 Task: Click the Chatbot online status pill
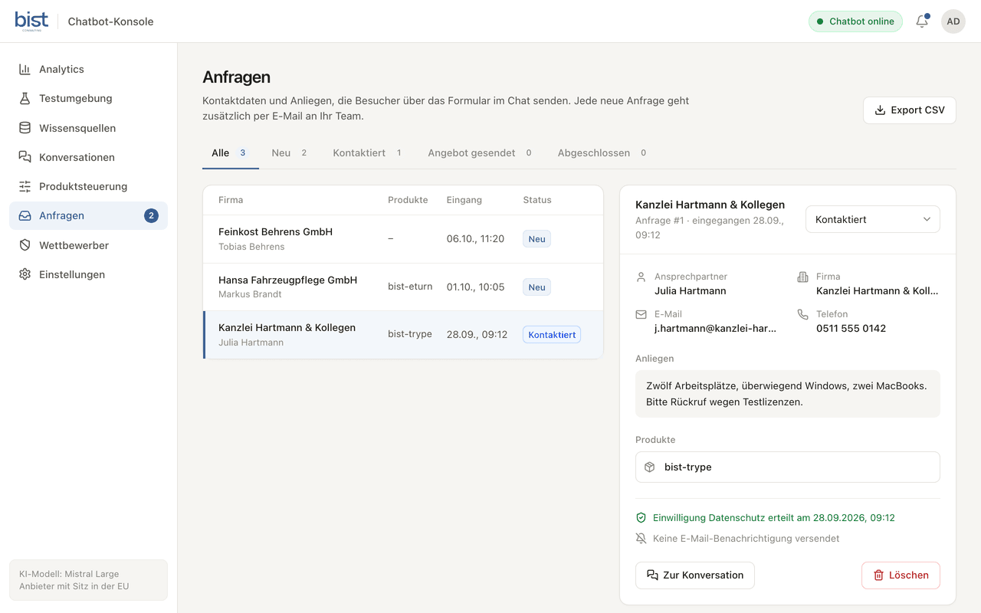[x=855, y=21]
